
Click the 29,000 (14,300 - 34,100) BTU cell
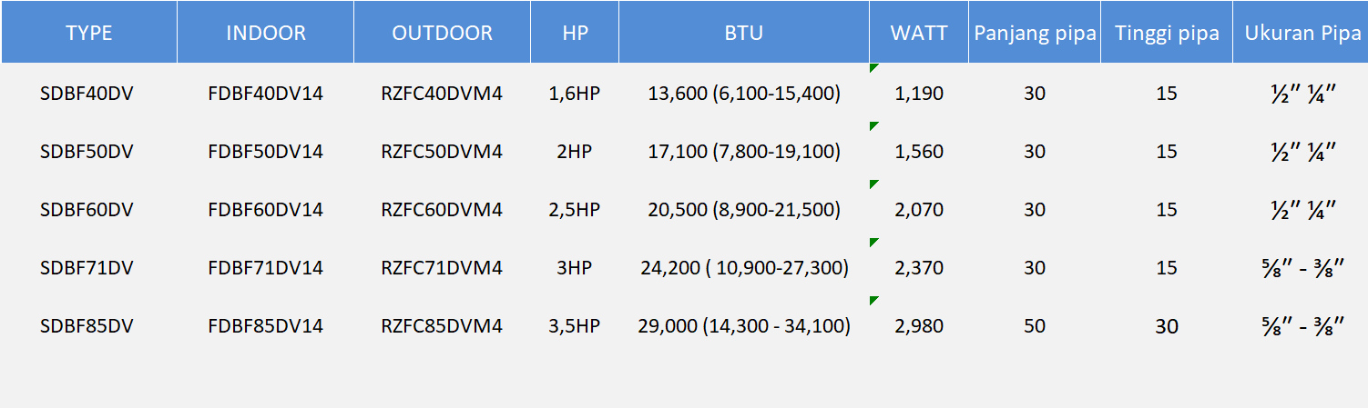pos(744,326)
